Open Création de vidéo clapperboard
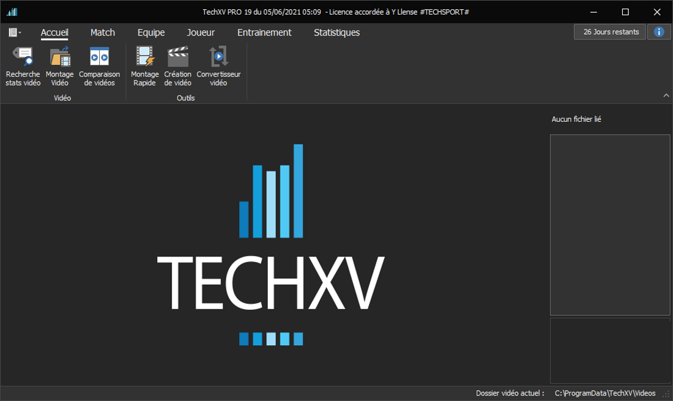 click(178, 66)
